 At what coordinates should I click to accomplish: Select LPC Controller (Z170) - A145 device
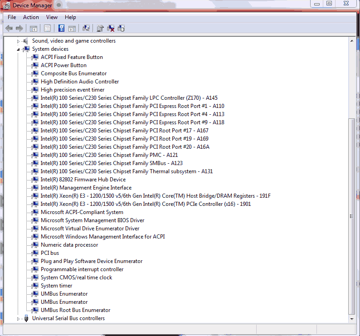[x=129, y=98]
